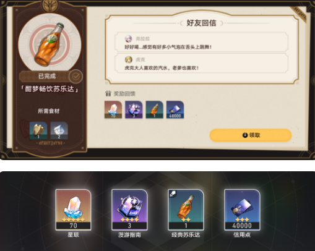Select the small 漫游指南 reward icon showing 3
Screen dimensions: 315x251
(x=134, y=109)
